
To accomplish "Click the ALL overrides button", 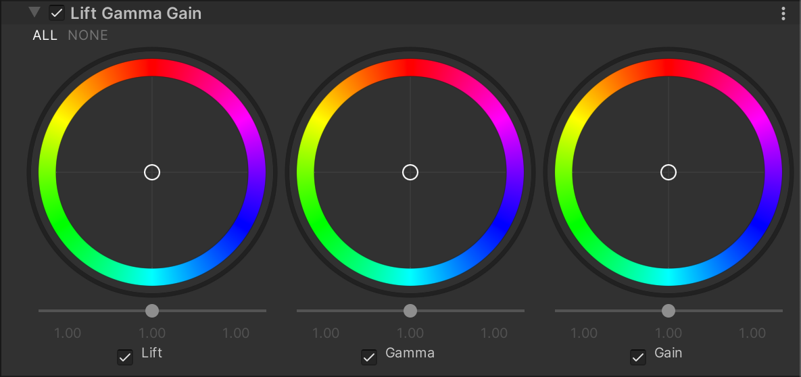I will tap(45, 35).
